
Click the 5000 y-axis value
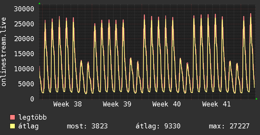26,84
